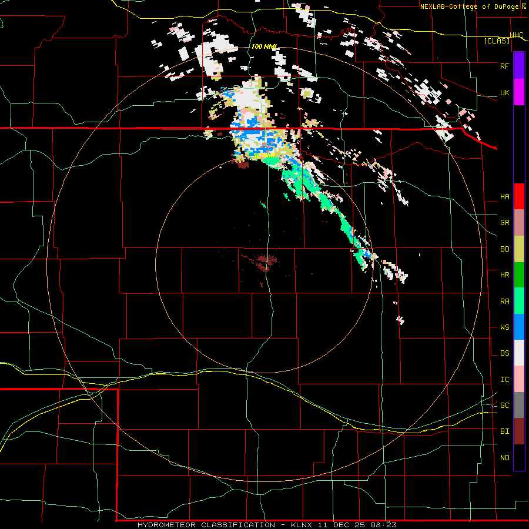Click the RF purple legend swatch
The height and width of the screenshot is (529, 529).
519,66
